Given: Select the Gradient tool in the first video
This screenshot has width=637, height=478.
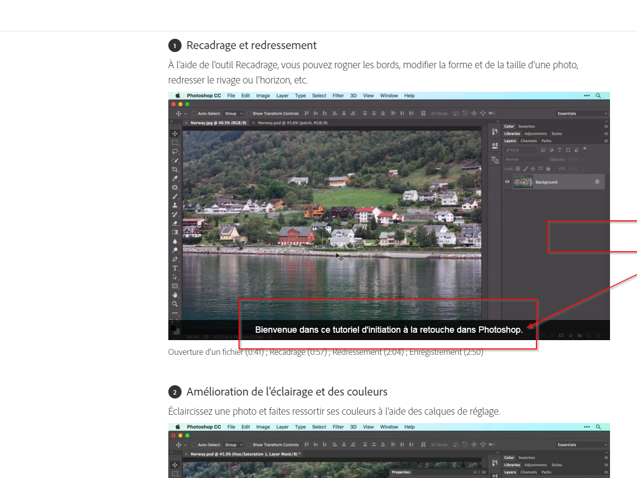Looking at the screenshot, I should (175, 232).
